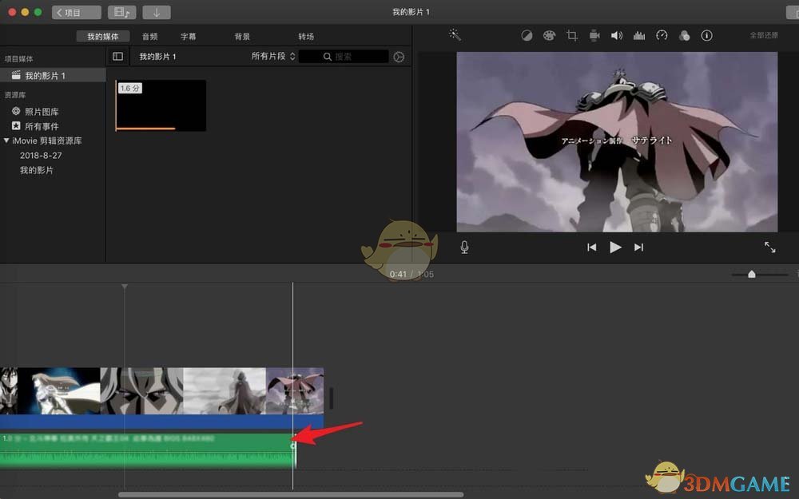This screenshot has width=799, height=499.
Task: Click the voiceover microphone button
Action: tap(464, 248)
